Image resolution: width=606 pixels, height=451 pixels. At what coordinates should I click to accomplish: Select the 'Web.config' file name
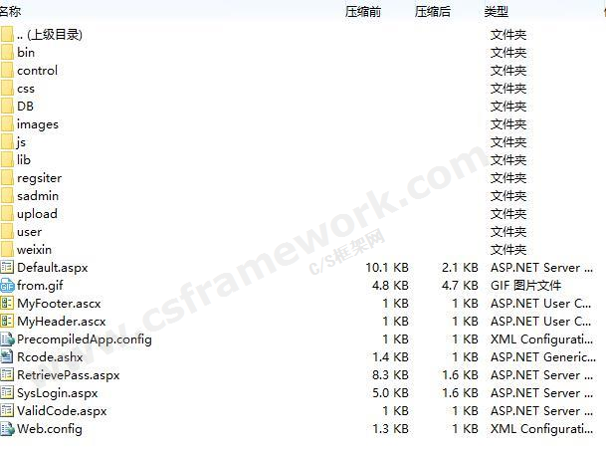[50, 429]
